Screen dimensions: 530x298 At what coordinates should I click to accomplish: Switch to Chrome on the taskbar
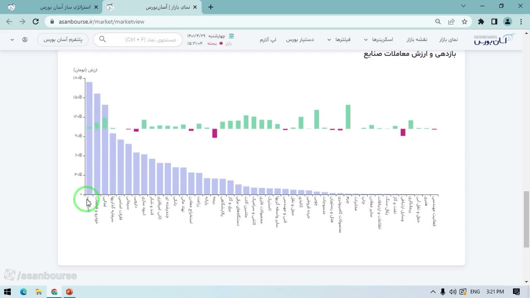54,292
